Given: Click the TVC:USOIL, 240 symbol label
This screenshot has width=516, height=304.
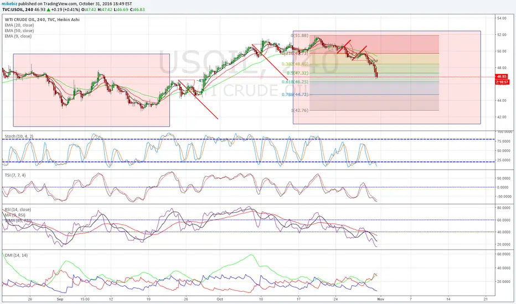Looking at the screenshot, I should (x=18, y=9).
